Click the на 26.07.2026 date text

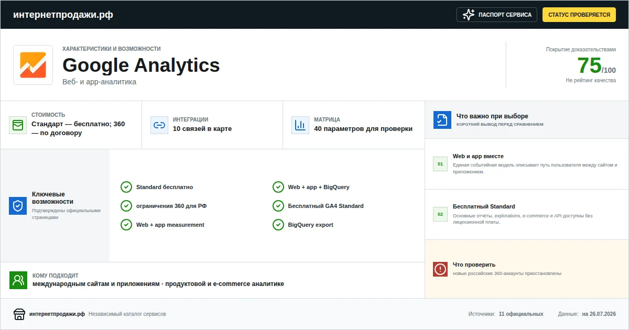(599, 314)
